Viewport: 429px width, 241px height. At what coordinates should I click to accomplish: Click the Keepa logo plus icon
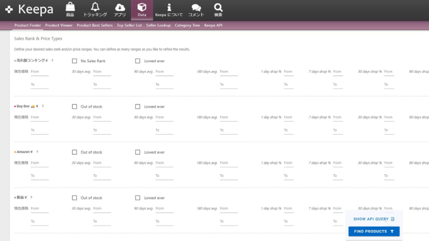point(9,10)
